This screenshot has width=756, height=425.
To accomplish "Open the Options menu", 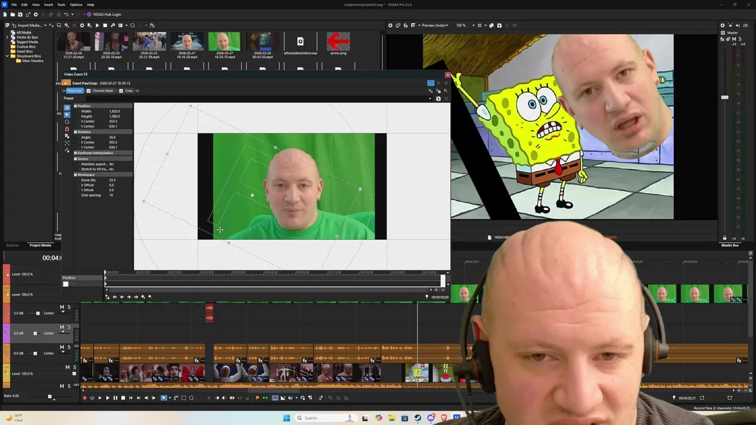I will (x=76, y=5).
